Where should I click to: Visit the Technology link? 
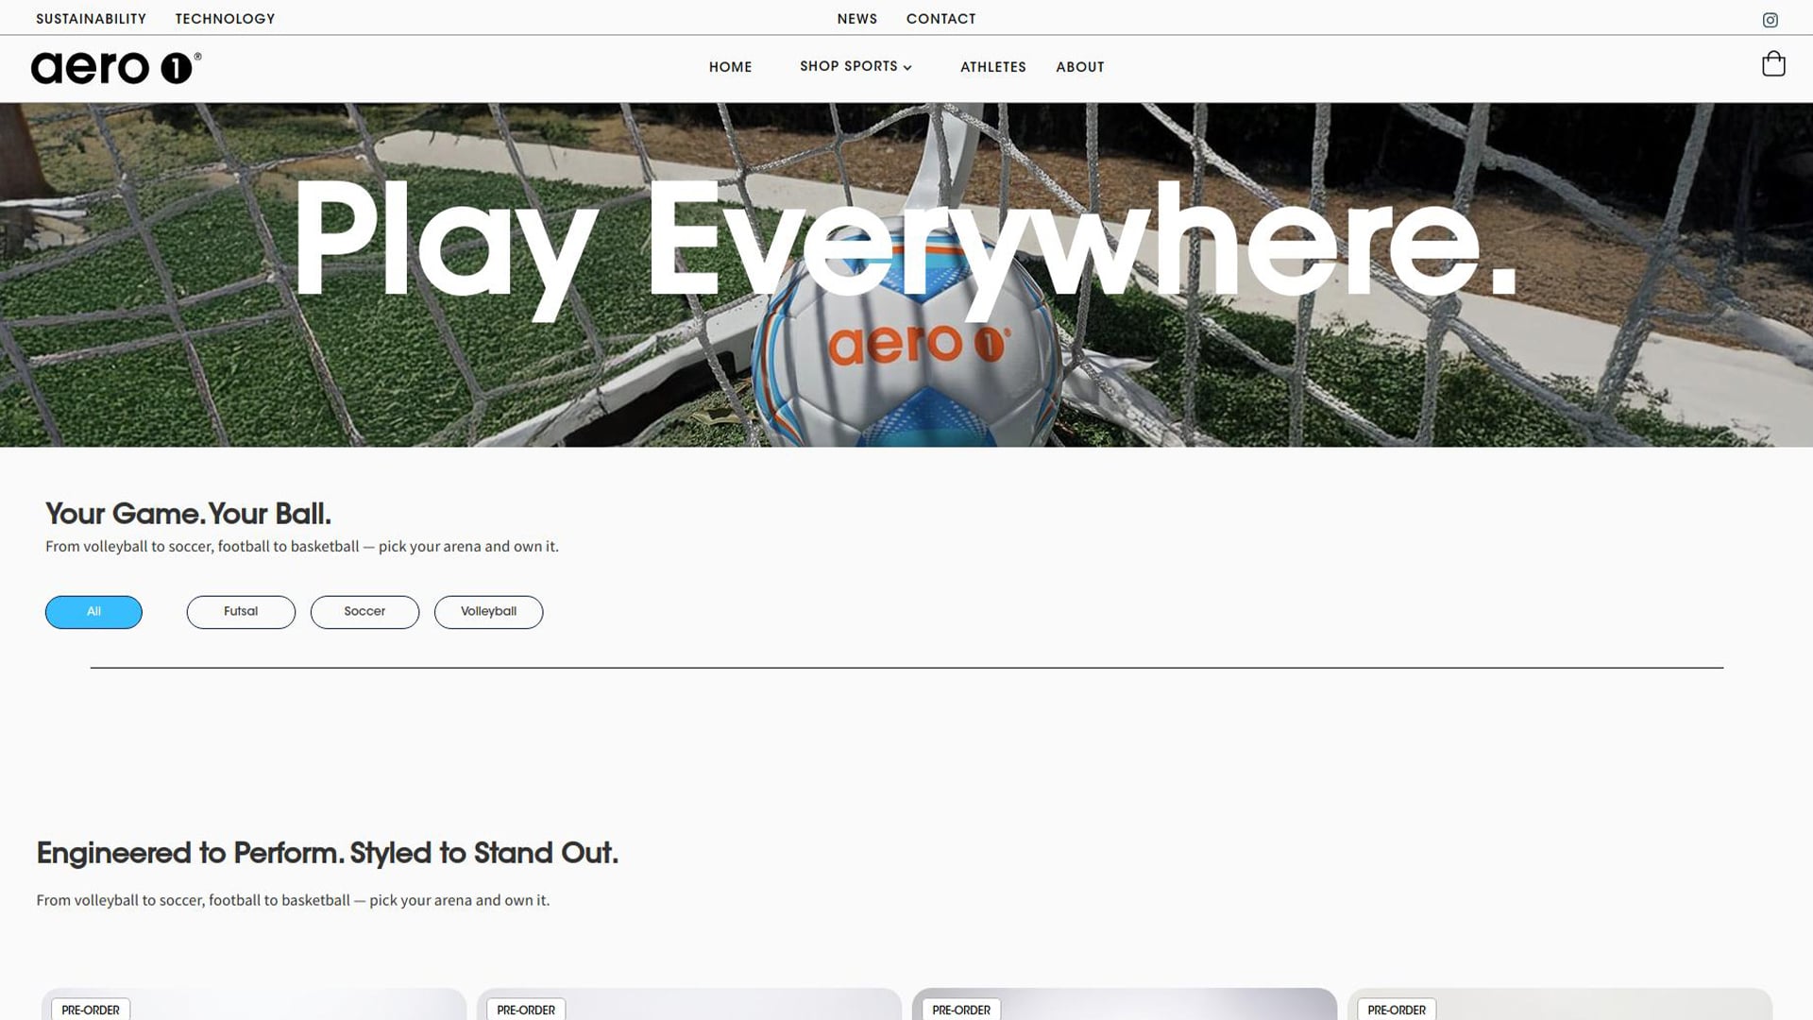[x=225, y=19]
